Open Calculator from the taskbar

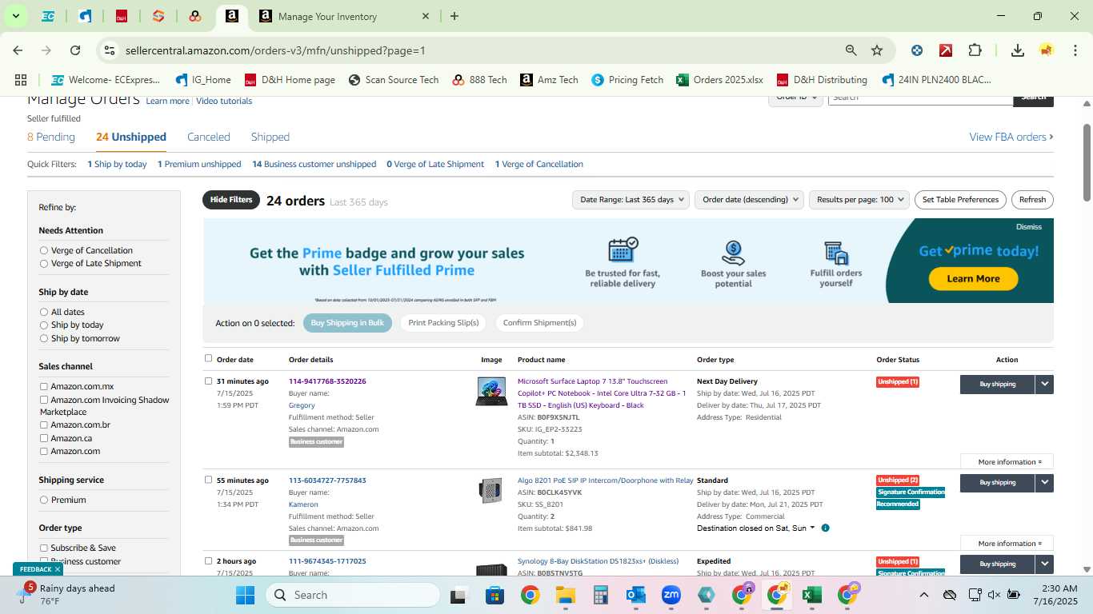coord(601,595)
